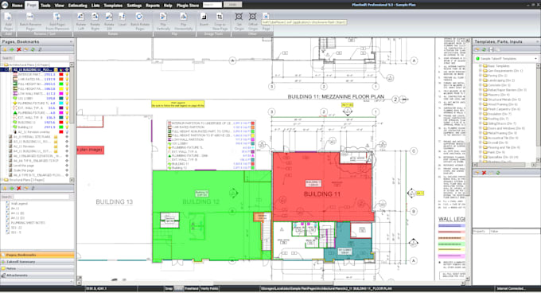Viewport: 541px width, 293px height.
Task: Click the red X in the properties panel toolbar
Action: click(x=484, y=173)
